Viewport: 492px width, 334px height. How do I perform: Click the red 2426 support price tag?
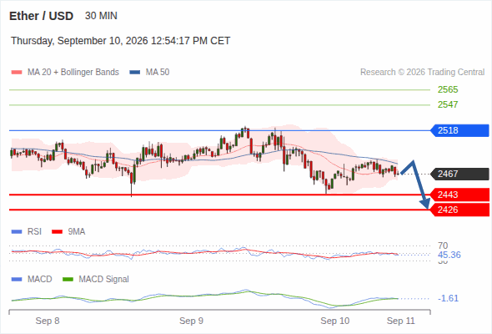click(x=459, y=210)
